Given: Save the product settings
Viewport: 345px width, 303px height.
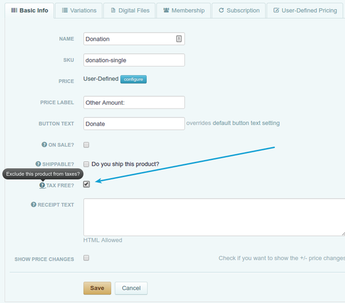Looking at the screenshot, I should pyautogui.click(x=97, y=288).
